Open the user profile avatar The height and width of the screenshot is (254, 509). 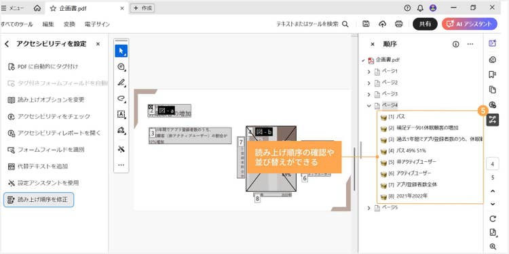tap(433, 8)
